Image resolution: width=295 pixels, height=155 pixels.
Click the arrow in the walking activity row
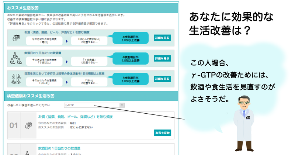click(x=67, y=81)
